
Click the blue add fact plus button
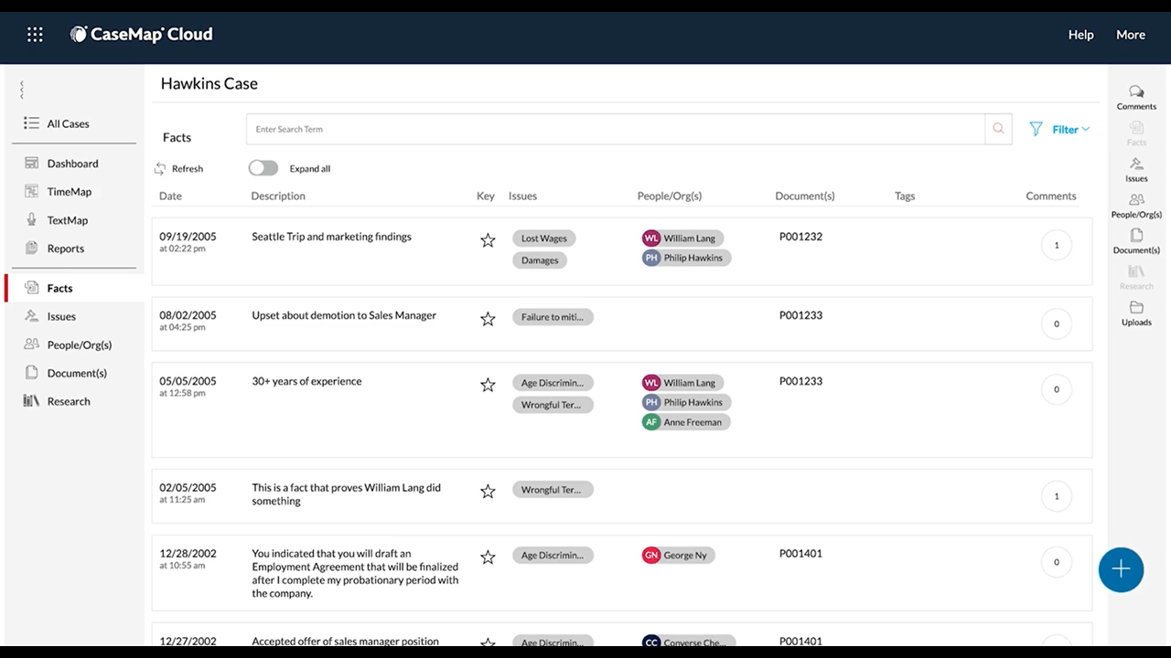point(1121,569)
